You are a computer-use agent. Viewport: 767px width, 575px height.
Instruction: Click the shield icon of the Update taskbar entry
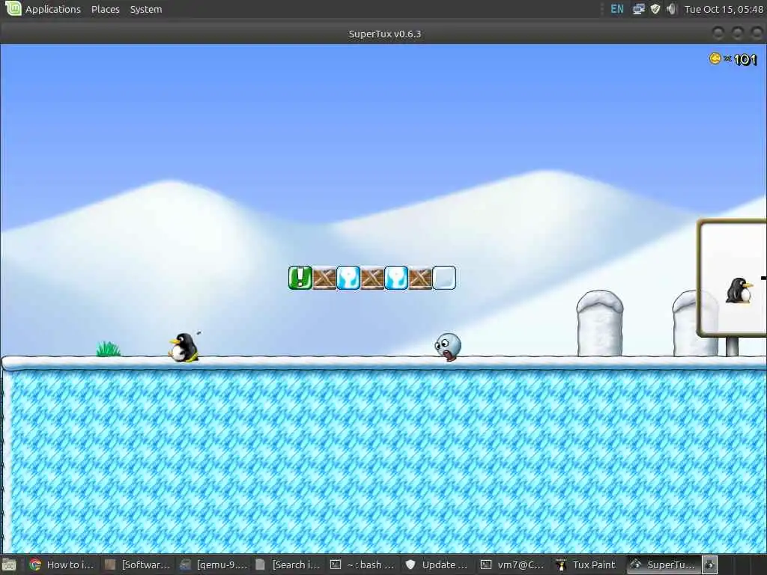(410, 565)
